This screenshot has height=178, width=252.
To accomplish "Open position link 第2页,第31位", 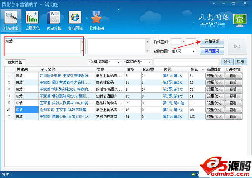I will (x=174, y=103).
